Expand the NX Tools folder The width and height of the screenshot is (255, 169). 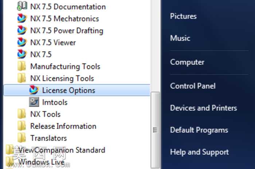(x=46, y=114)
